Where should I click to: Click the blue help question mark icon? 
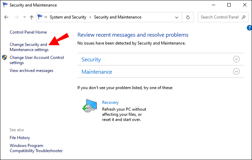click(249, 28)
